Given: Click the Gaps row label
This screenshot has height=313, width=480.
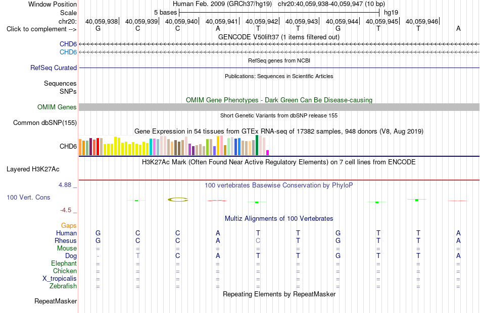Looking at the screenshot, I should [x=69, y=225].
